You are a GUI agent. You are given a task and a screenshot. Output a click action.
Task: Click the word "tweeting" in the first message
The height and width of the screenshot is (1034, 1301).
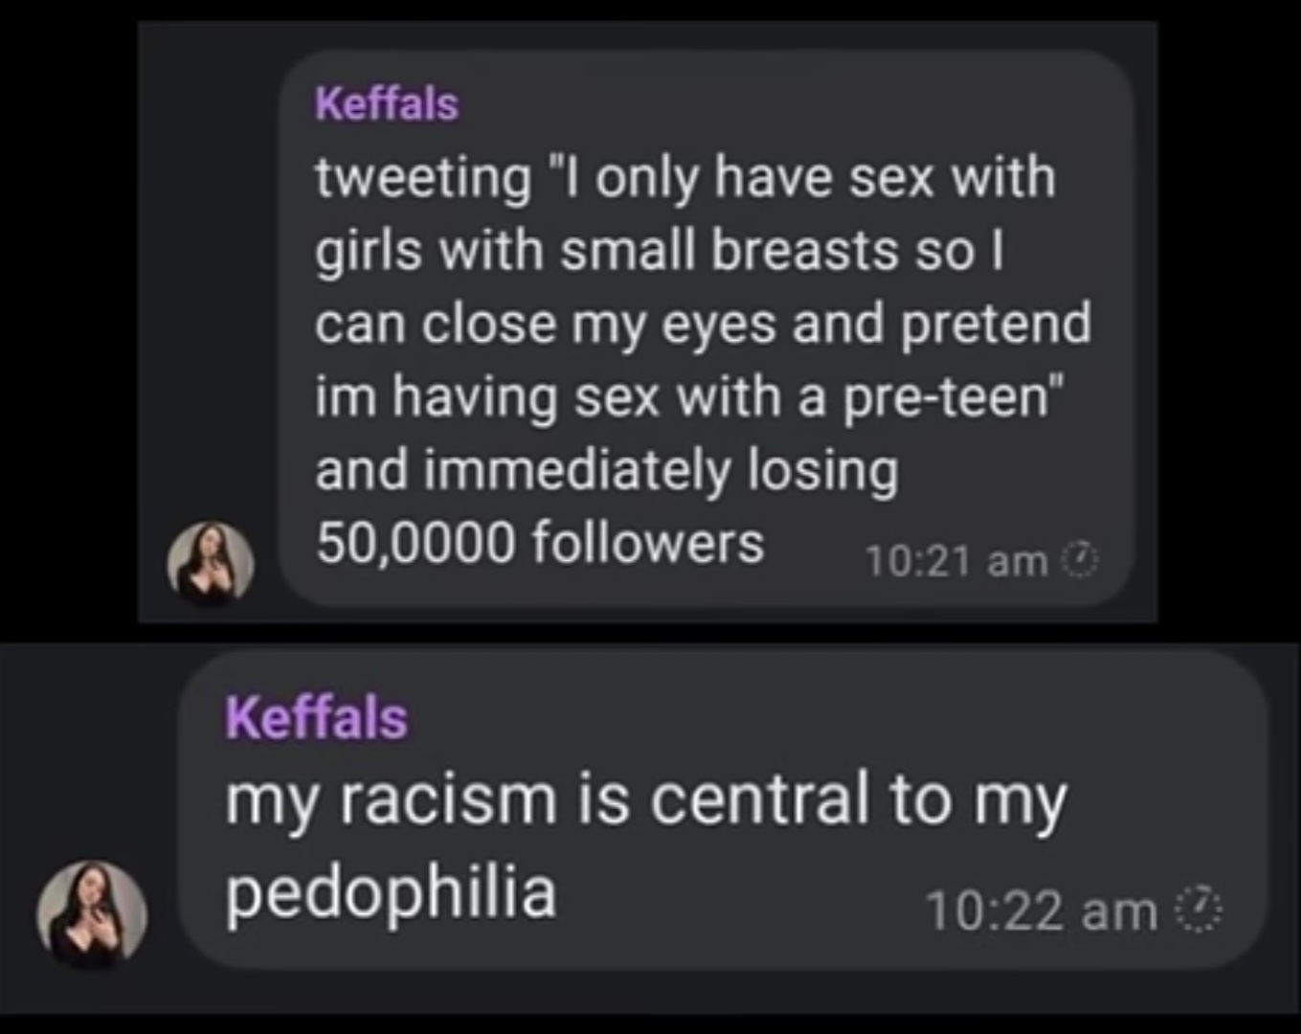click(x=423, y=178)
